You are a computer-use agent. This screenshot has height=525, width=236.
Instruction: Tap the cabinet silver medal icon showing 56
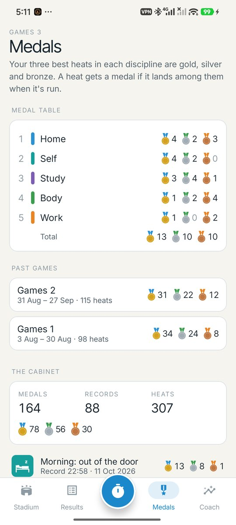point(49,429)
